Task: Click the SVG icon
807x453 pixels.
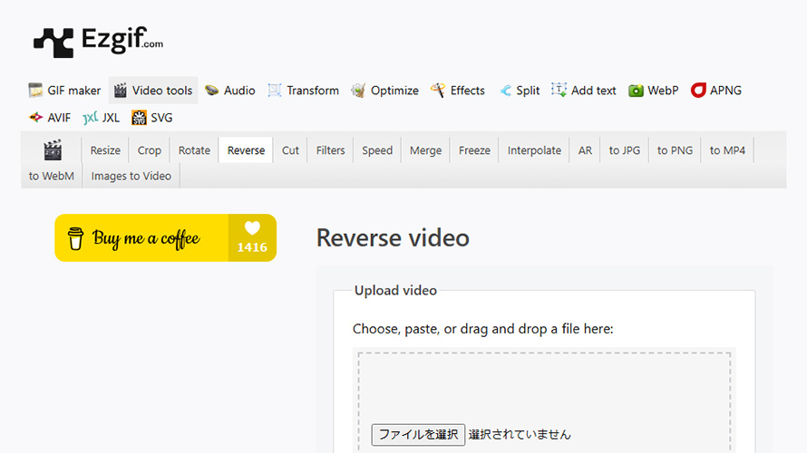Action: click(x=139, y=118)
